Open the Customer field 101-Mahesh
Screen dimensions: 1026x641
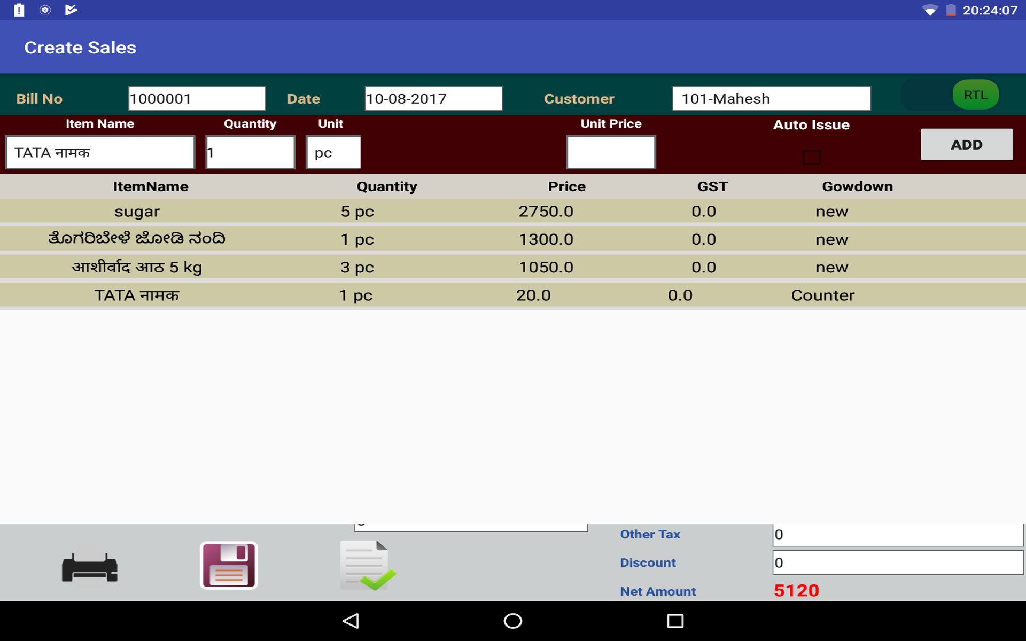point(771,98)
